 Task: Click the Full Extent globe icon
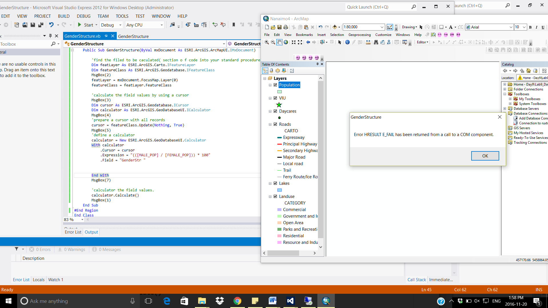coord(286,42)
